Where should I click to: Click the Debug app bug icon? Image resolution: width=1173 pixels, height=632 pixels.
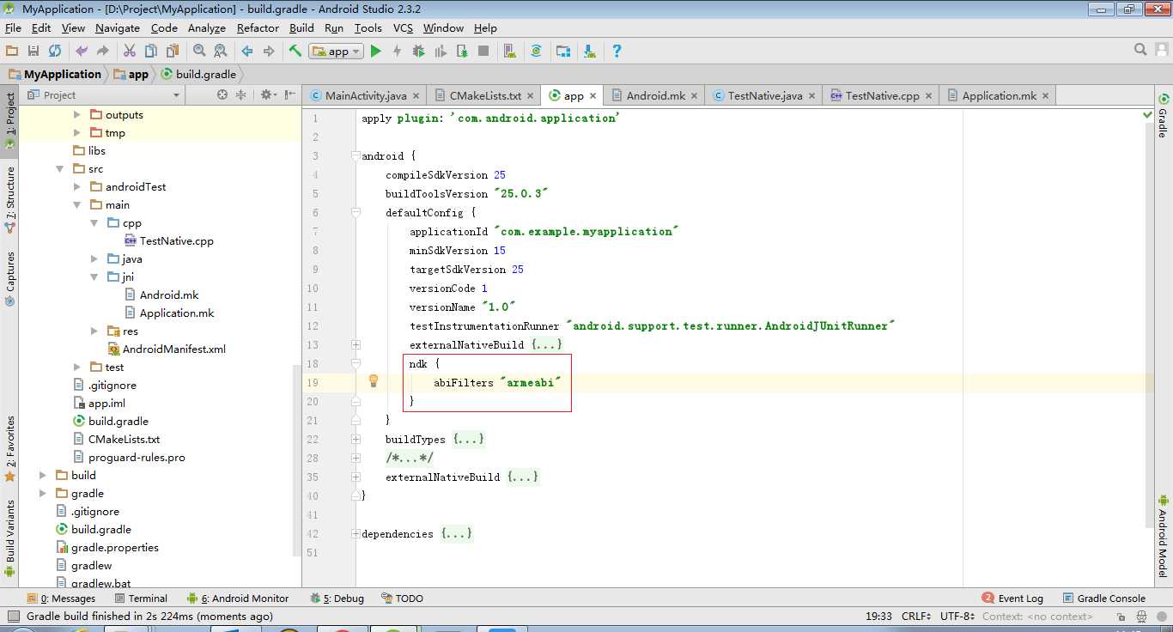point(418,52)
